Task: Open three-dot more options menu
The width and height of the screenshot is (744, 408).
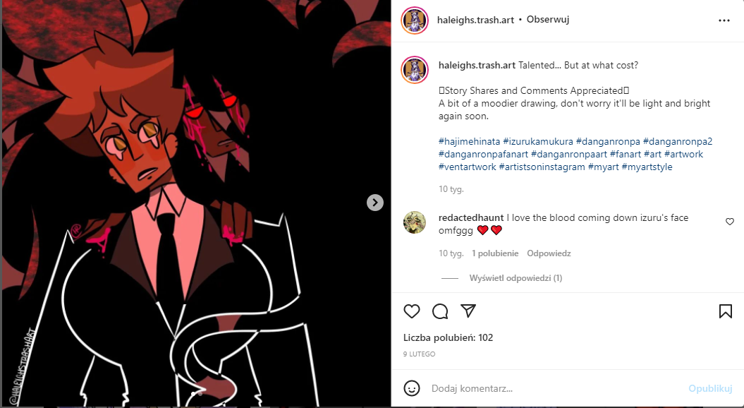Action: pyautogui.click(x=724, y=20)
